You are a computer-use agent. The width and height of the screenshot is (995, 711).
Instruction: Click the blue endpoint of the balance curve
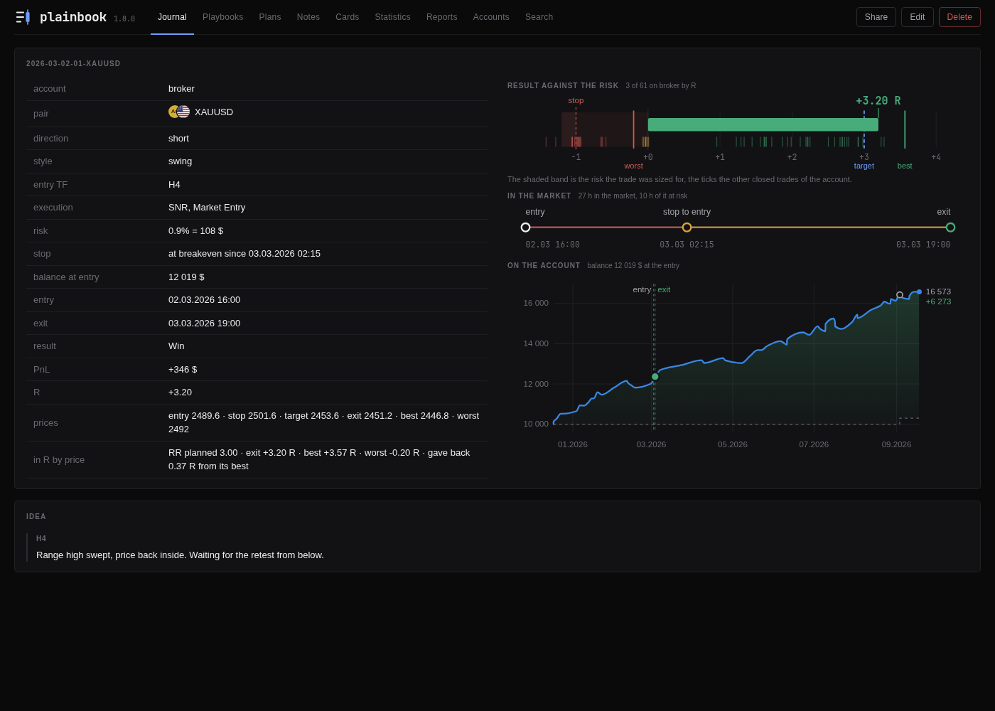(919, 292)
